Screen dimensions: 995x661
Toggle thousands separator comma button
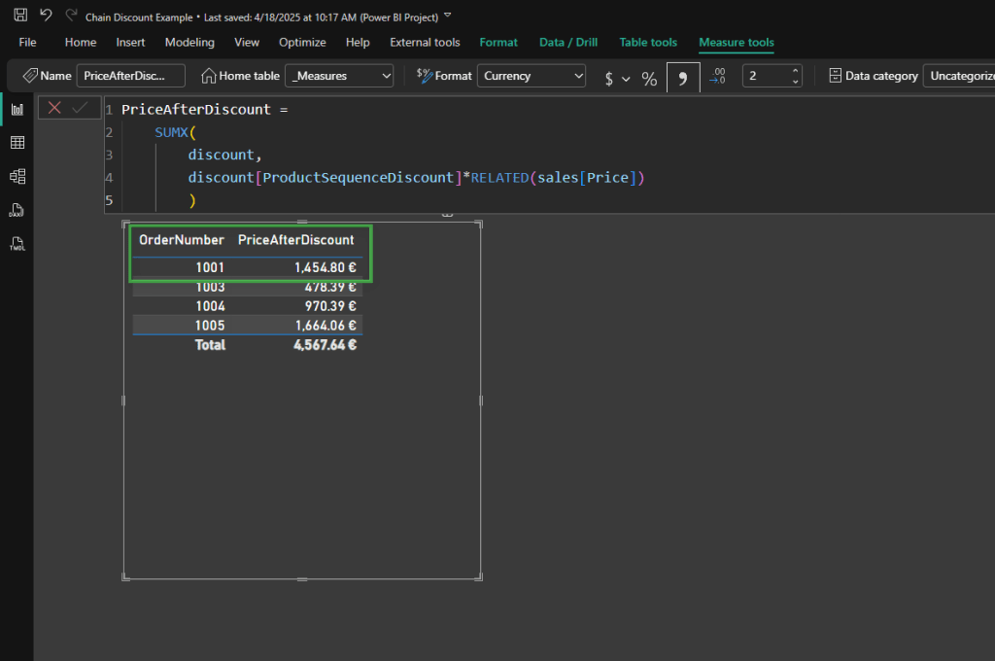click(683, 77)
